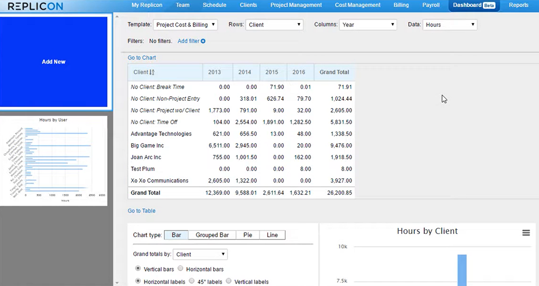Image resolution: width=539 pixels, height=286 pixels.
Task: Click the Add New dashboard tile
Action: click(53, 61)
